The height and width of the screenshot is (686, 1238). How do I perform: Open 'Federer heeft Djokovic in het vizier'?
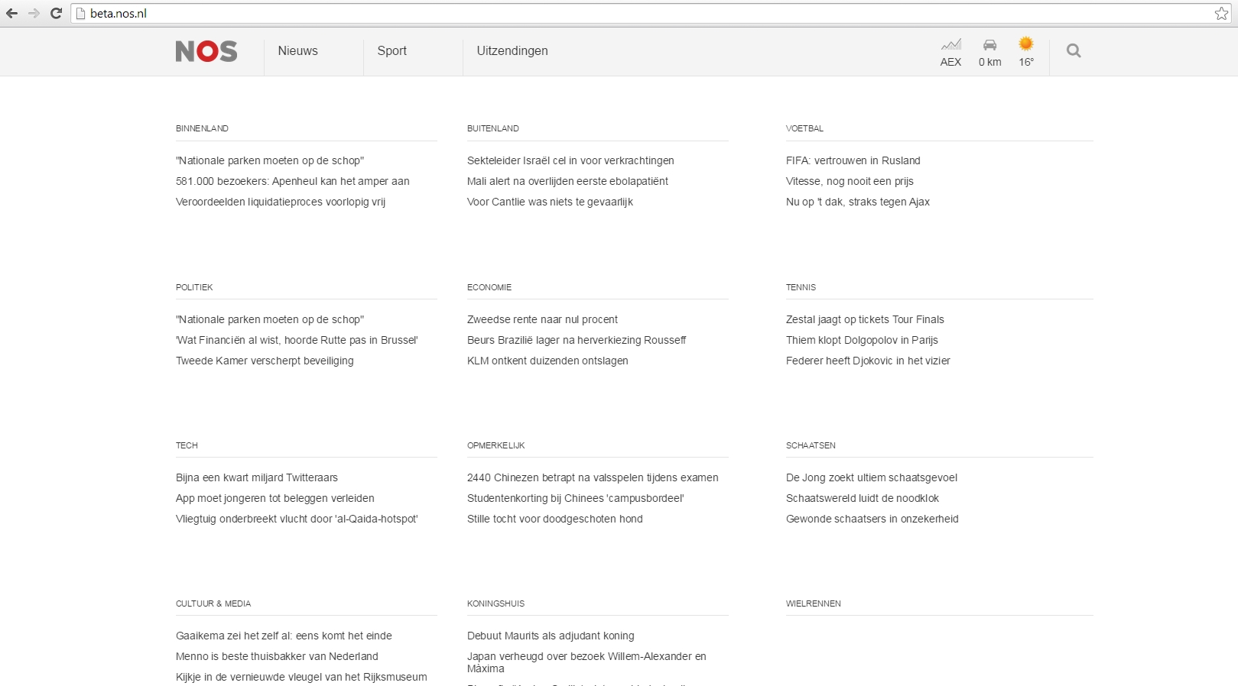(868, 361)
